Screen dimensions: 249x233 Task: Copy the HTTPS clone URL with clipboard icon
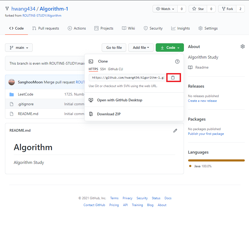173,78
